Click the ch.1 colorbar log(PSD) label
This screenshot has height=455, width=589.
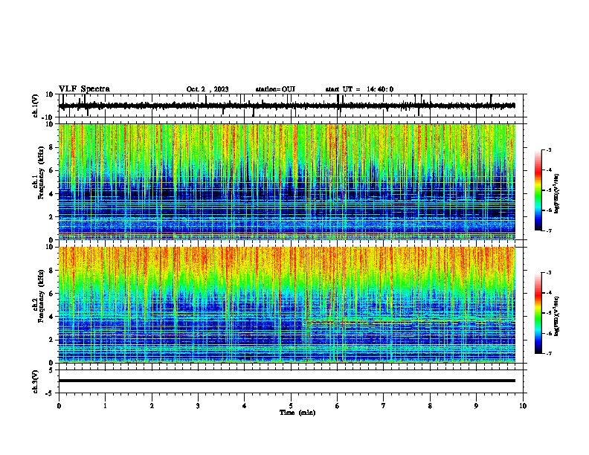coord(557,193)
